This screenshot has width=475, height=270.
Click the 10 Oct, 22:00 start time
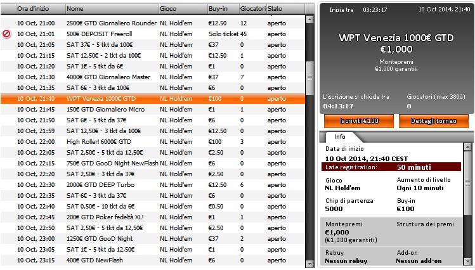[36, 142]
